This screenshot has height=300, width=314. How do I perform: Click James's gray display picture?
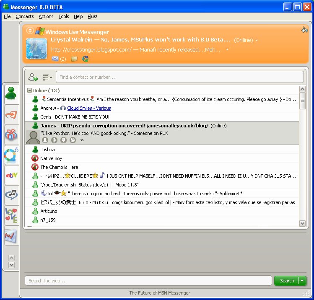[33, 137]
